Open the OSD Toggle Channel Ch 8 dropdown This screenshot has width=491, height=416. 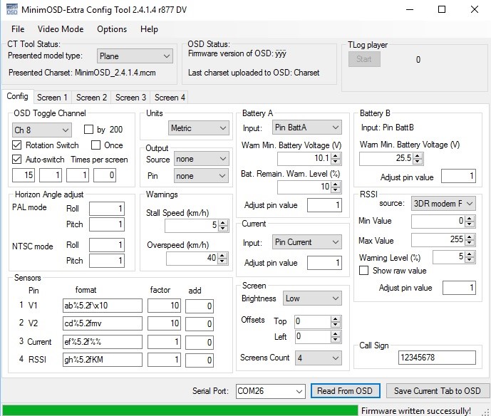coord(42,130)
